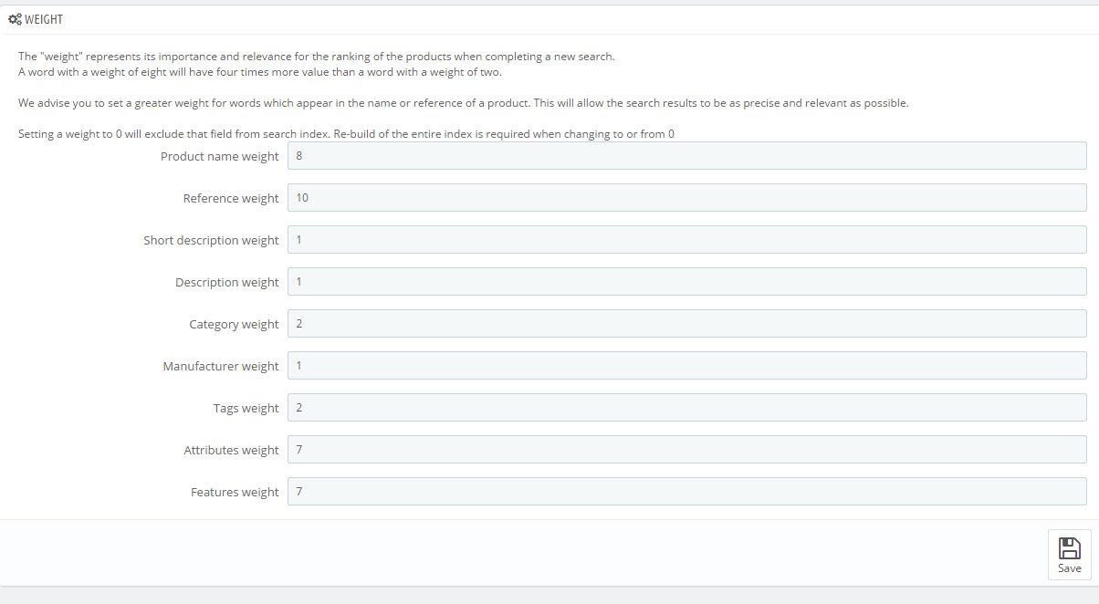The height and width of the screenshot is (604, 1099).
Task: Click the Reference weight label
Action: click(x=231, y=199)
